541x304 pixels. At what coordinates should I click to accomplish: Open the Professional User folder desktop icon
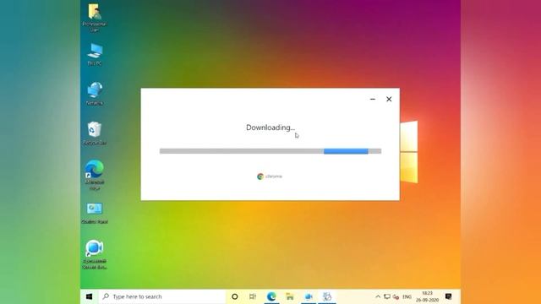pos(95,18)
